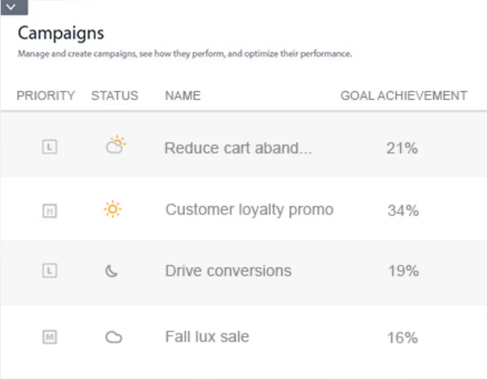The height and width of the screenshot is (379, 487).
Task: Open the Fall lux sale campaign
Action: coord(207,337)
